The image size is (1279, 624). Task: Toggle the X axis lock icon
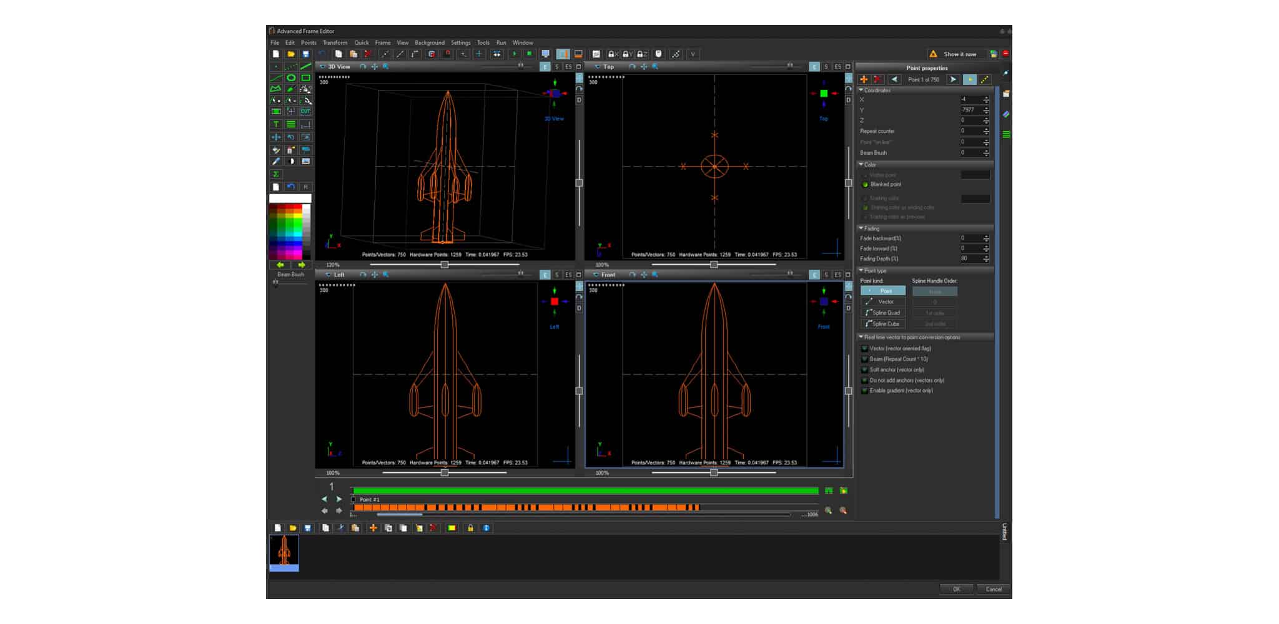click(612, 54)
